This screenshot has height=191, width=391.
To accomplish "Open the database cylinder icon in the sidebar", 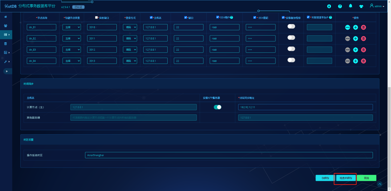I will (x=6, y=44).
